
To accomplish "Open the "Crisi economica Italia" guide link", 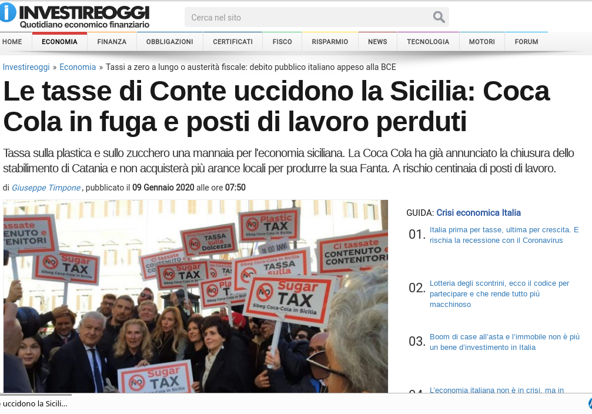I will [479, 213].
